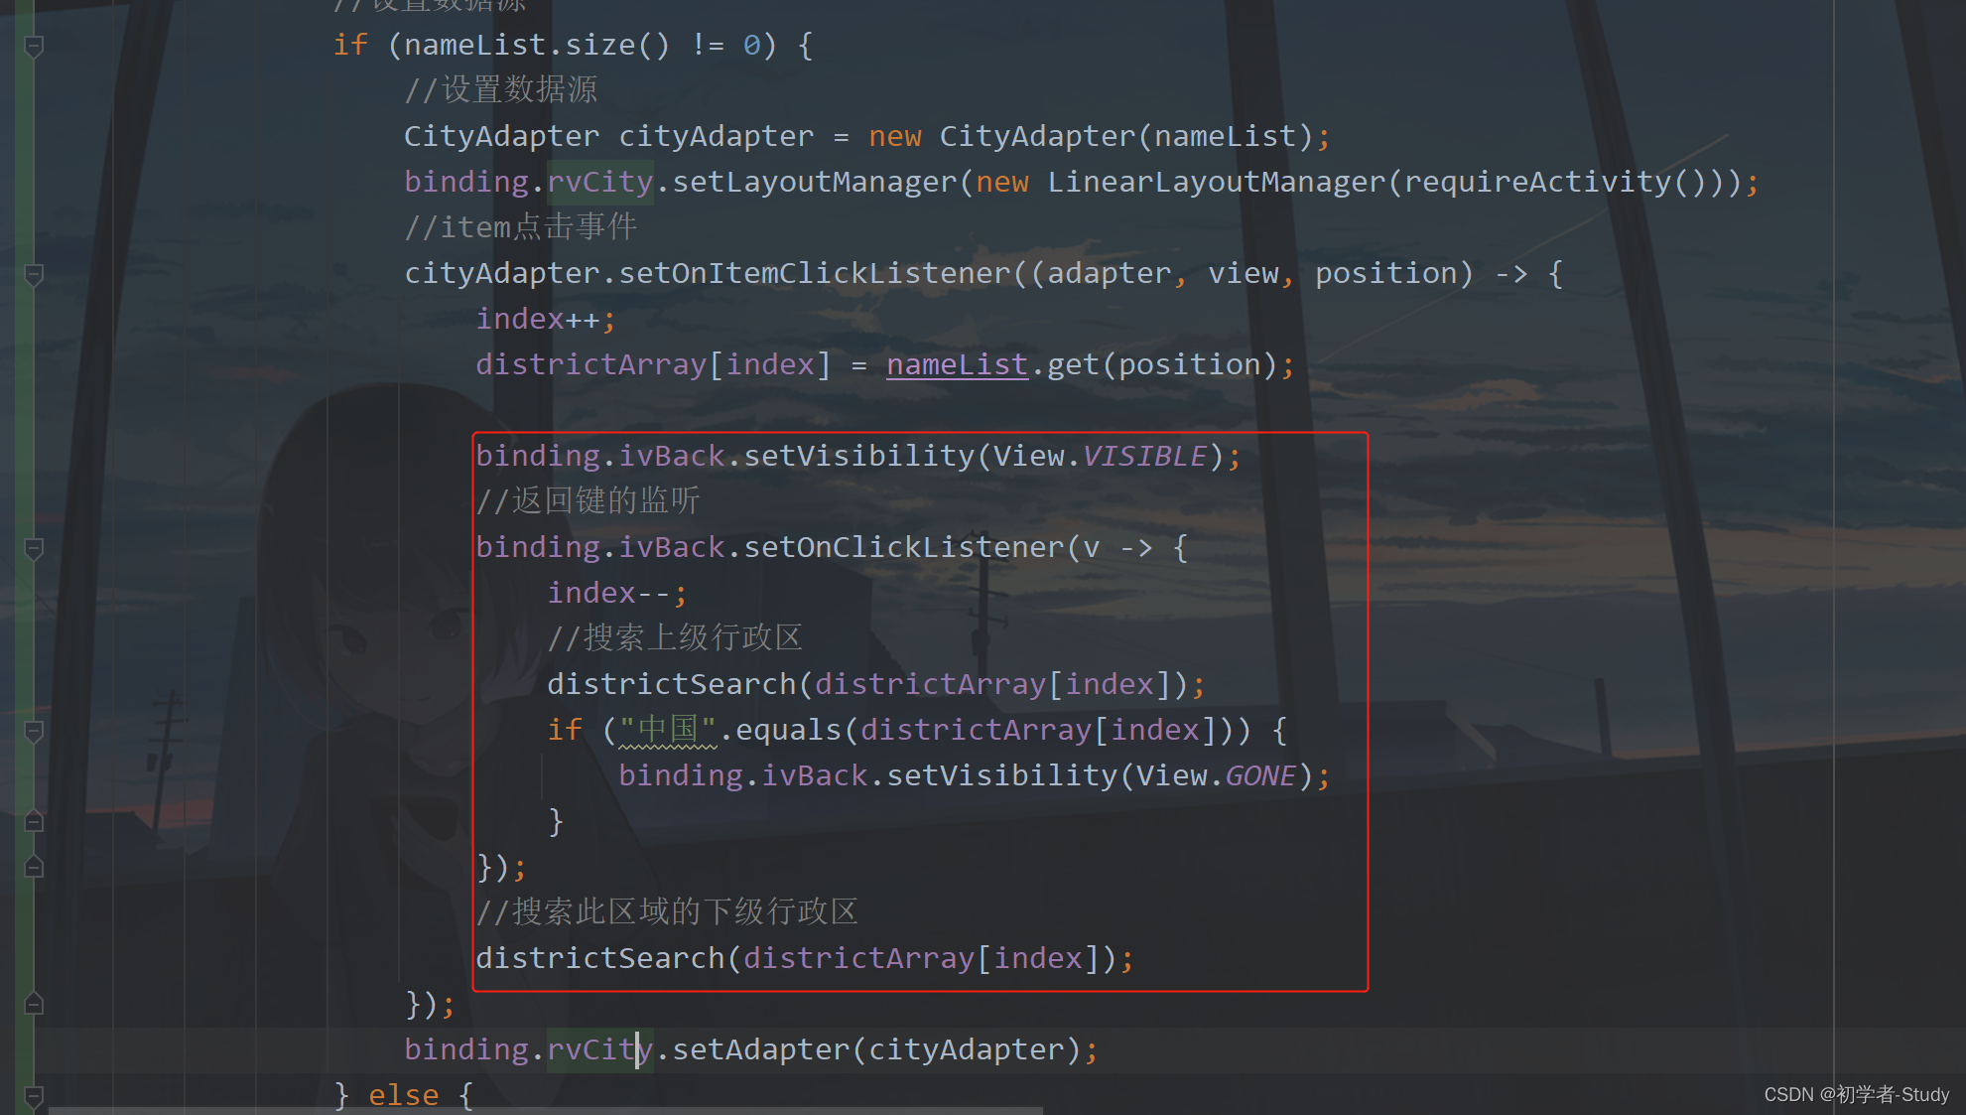The image size is (1966, 1115).
Task: Click the "中国" string literal
Action: [667, 731]
